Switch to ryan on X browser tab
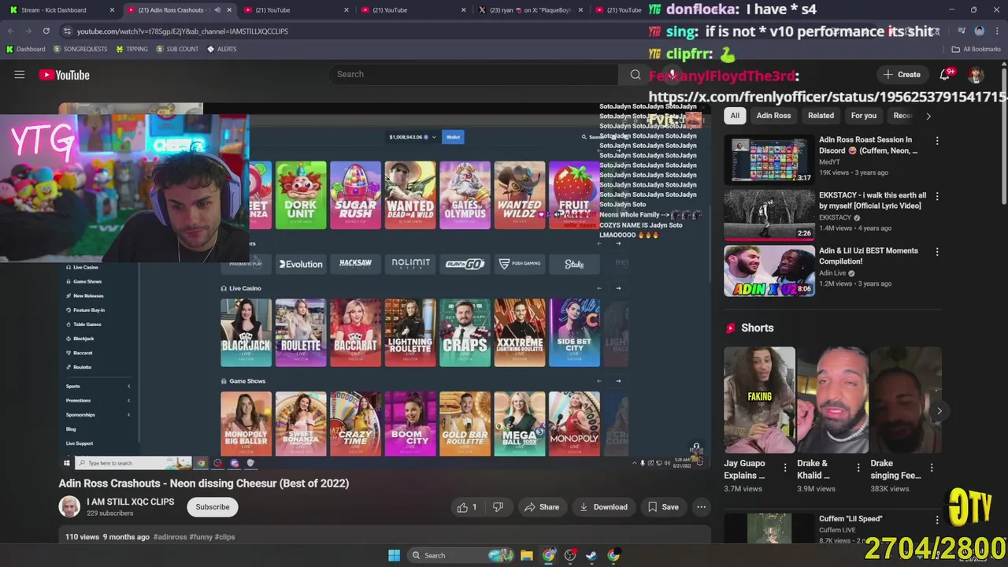 (529, 10)
